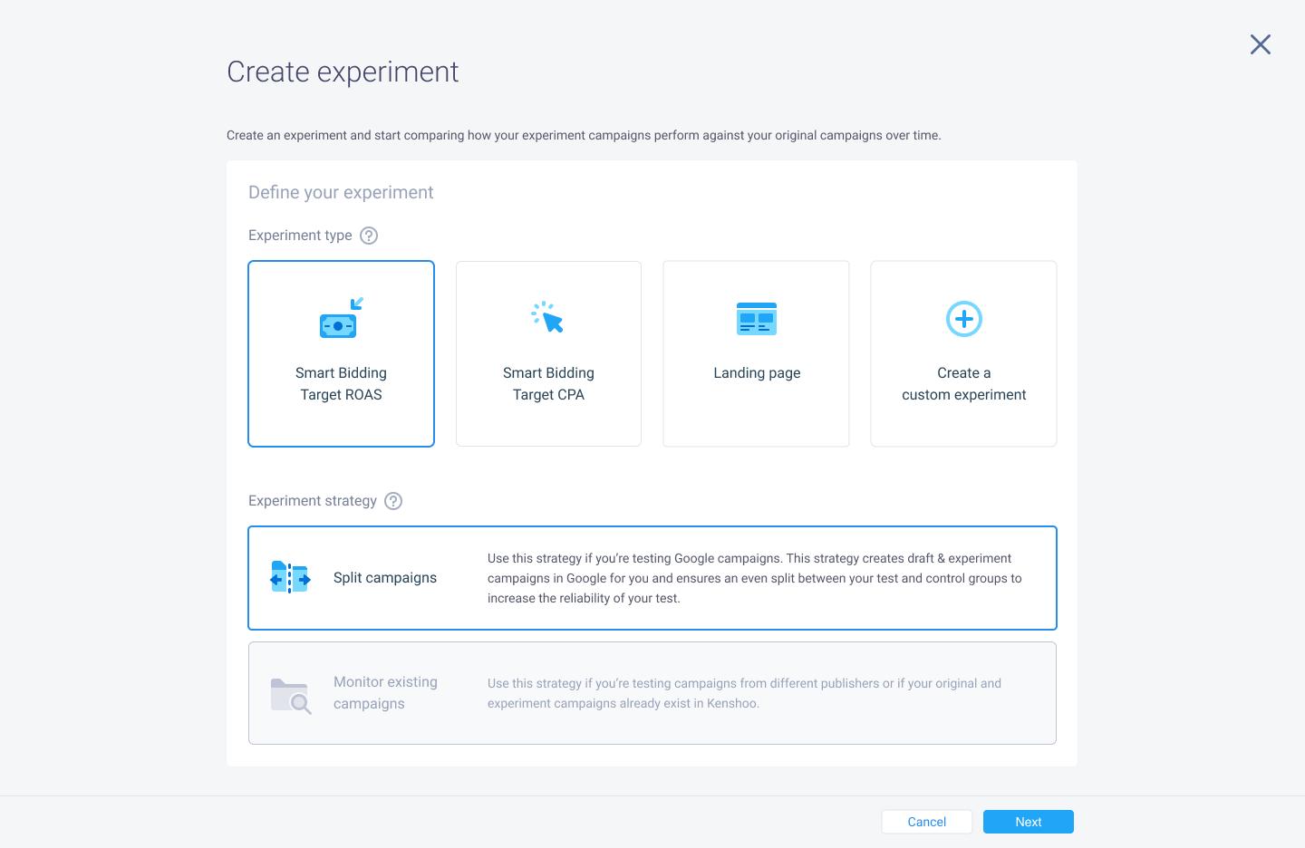Click the 'Experiment strategy' label
The width and height of the screenshot is (1305, 848).
(313, 501)
